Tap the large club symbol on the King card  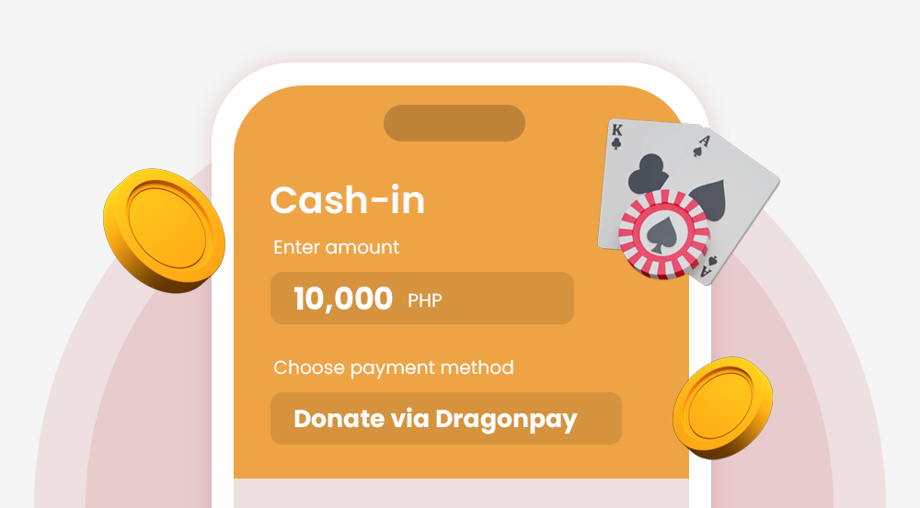(649, 174)
